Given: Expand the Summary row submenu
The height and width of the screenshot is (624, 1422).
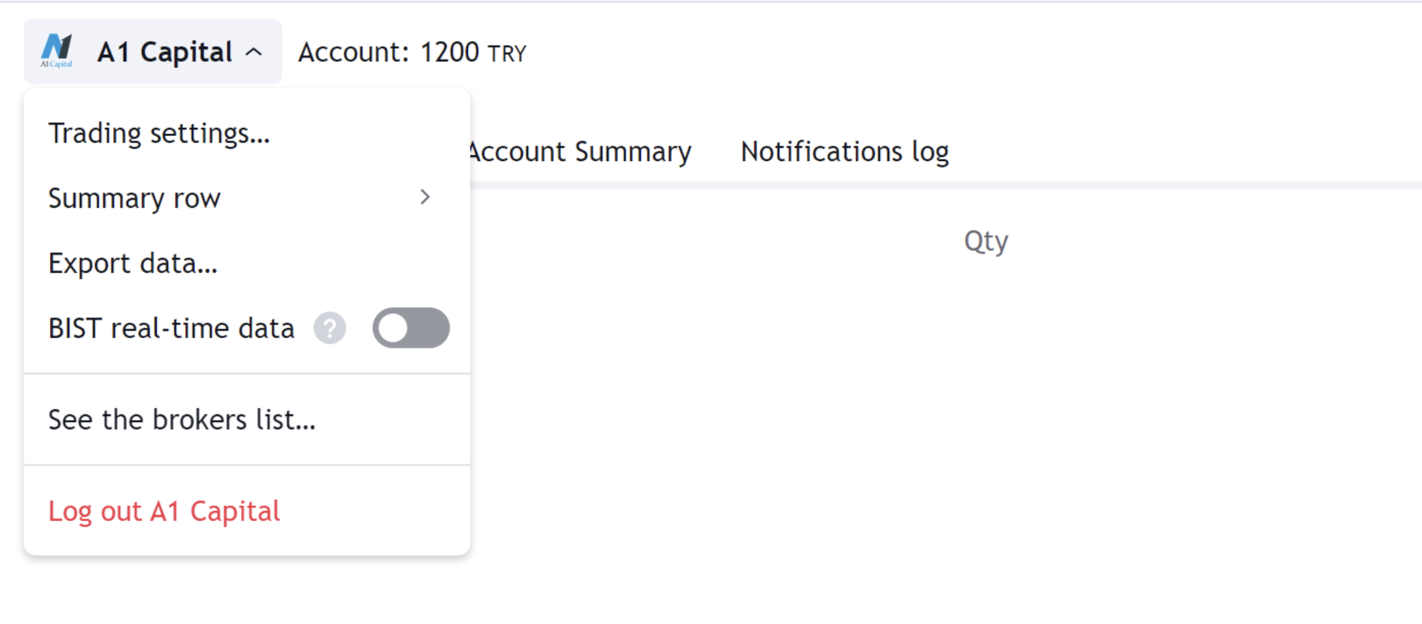Looking at the screenshot, I should click(134, 198).
